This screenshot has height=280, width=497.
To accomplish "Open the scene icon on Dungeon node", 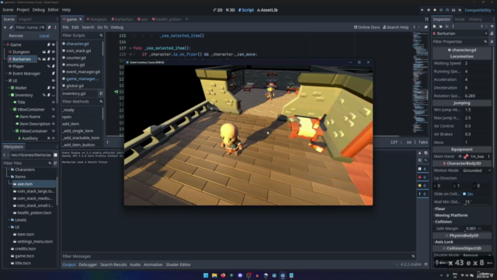I will (x=44, y=52).
